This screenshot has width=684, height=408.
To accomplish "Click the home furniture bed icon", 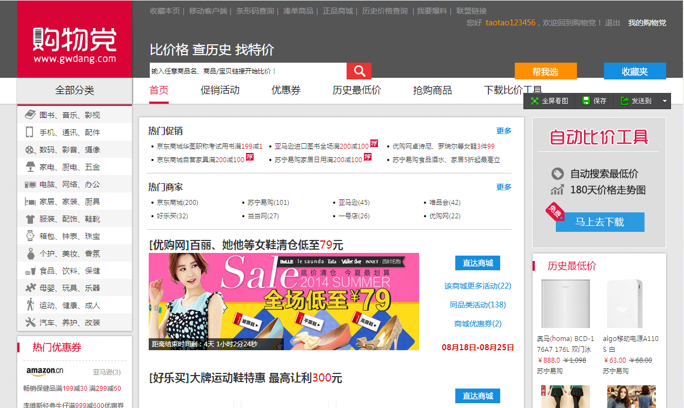I will tap(30, 202).
